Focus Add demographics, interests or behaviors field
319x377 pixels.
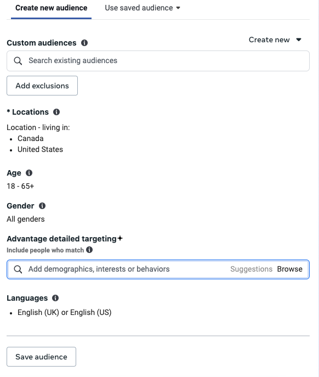tap(158, 269)
